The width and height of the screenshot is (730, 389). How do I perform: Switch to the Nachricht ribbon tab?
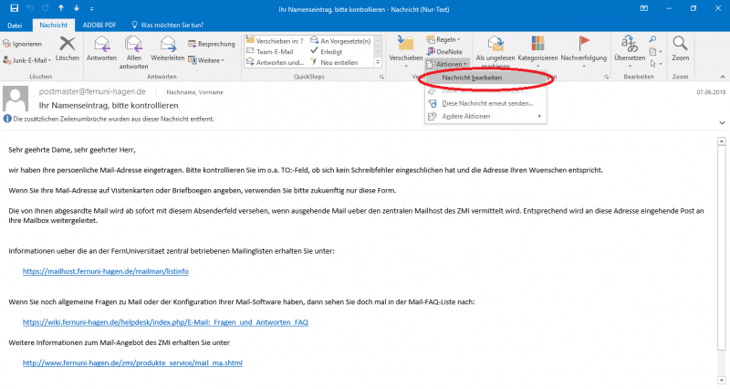pos(54,26)
